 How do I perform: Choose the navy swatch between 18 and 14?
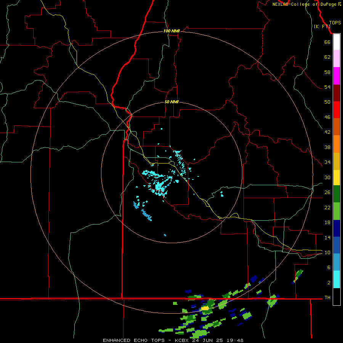[337, 228]
